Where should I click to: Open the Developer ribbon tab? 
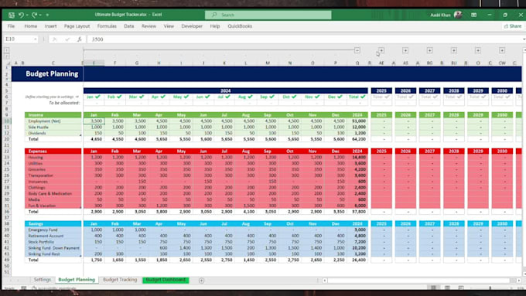[192, 26]
